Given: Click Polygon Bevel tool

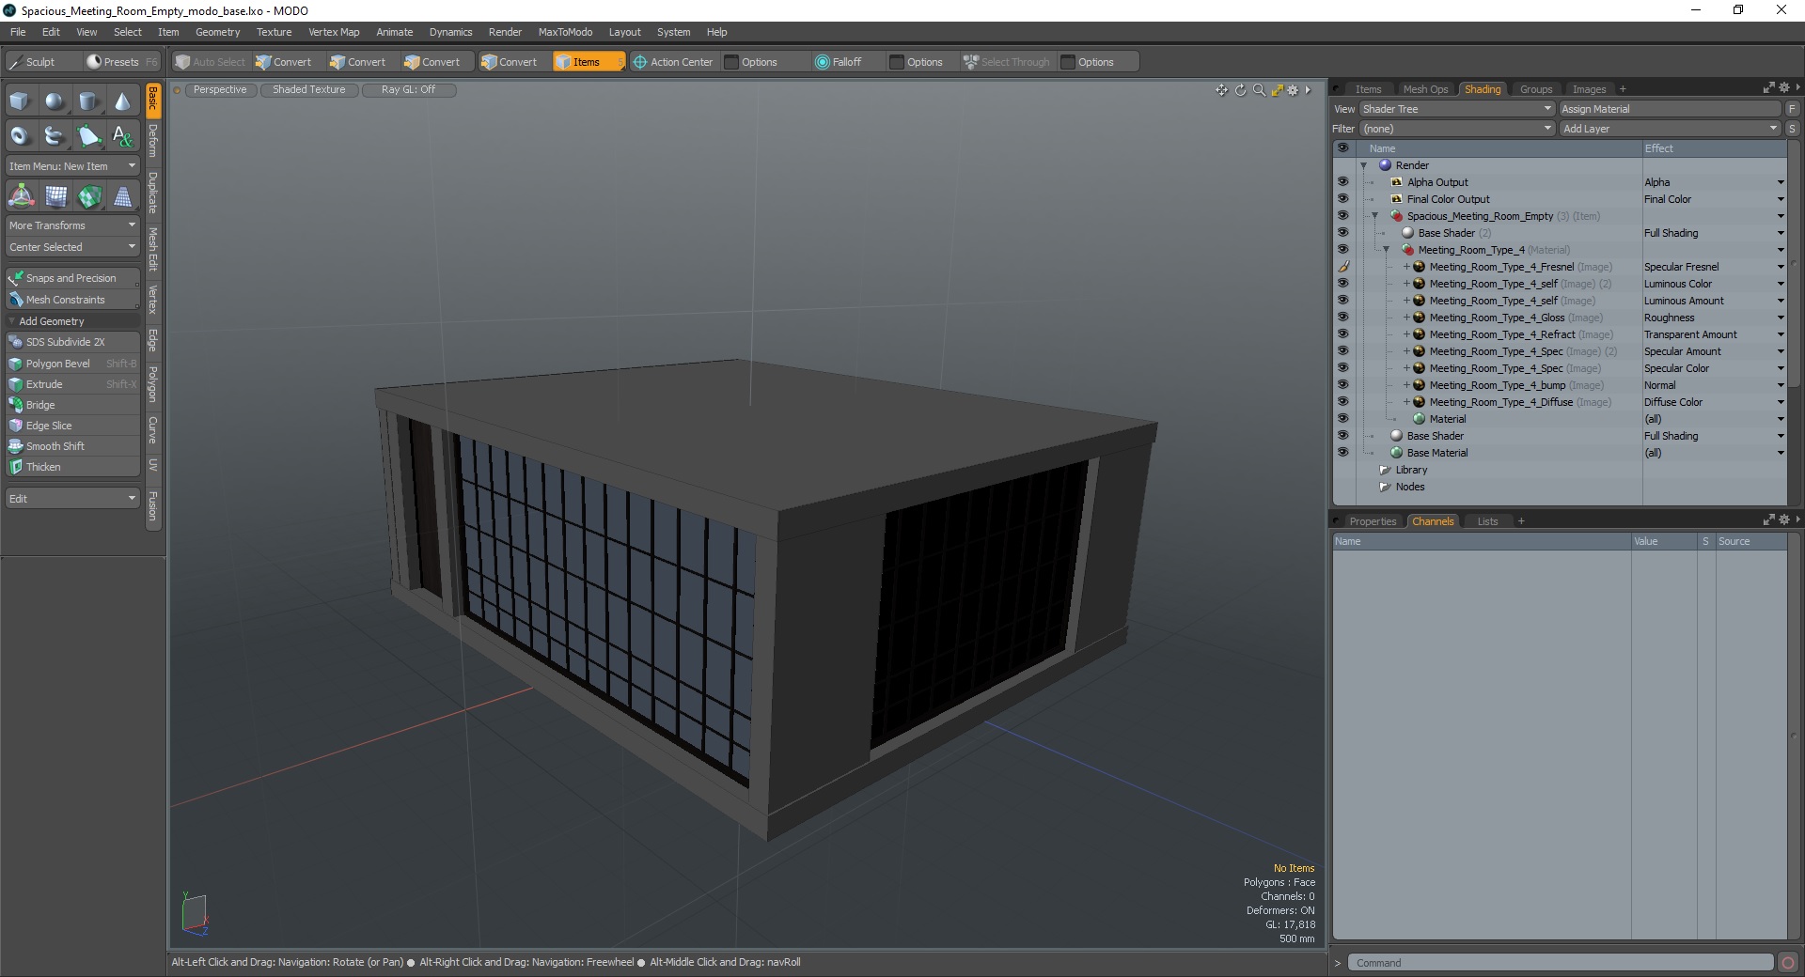Looking at the screenshot, I should click(x=72, y=364).
